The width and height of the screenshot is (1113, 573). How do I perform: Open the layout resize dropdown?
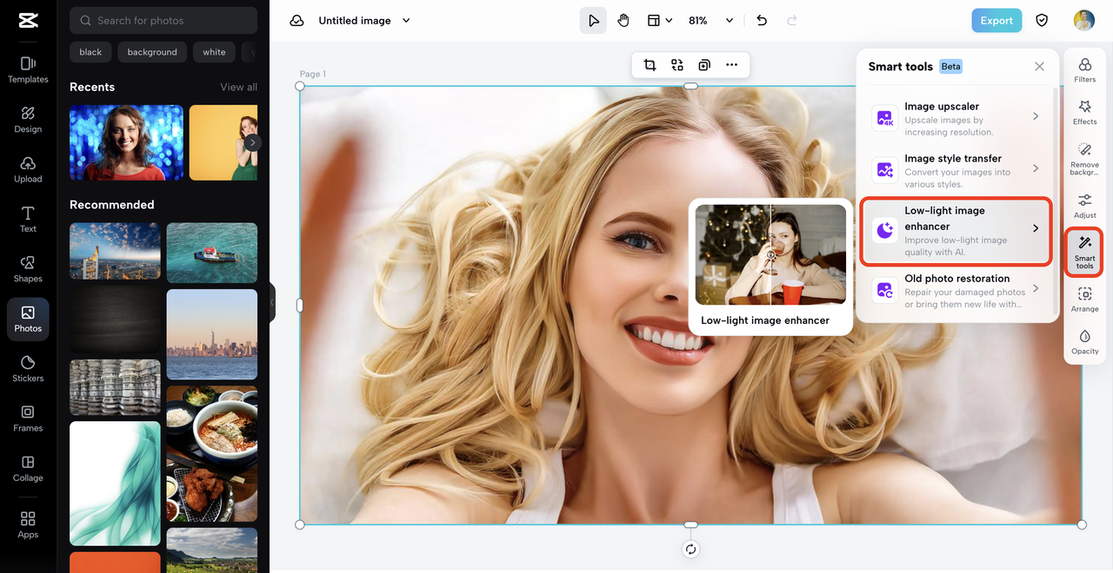coord(660,21)
